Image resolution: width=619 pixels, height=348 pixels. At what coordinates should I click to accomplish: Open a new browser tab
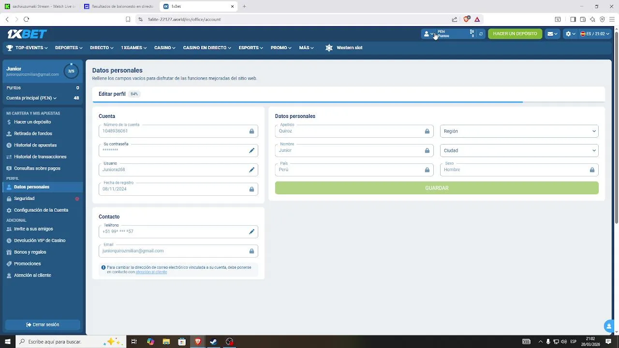pyautogui.click(x=244, y=6)
